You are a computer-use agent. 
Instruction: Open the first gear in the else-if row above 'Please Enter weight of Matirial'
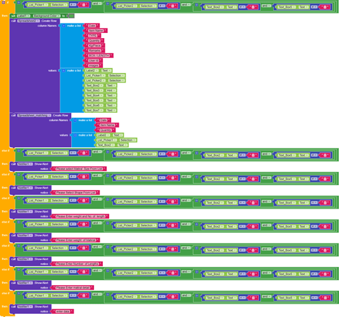point(19,222)
